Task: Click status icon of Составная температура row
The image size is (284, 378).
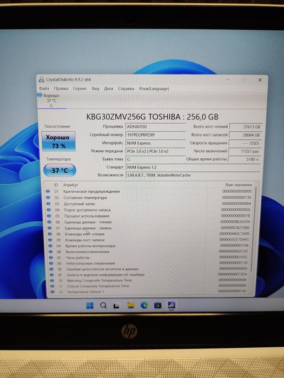Action: [48, 198]
